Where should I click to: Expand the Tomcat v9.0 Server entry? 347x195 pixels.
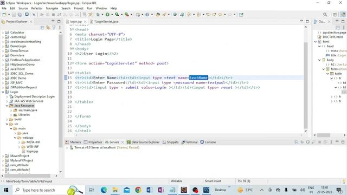coord(67,147)
